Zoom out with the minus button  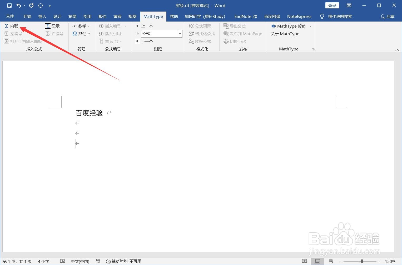click(340, 261)
